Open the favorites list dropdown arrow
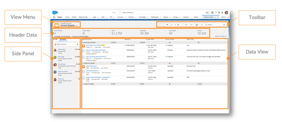The width and height of the screenshot is (282, 122). click(209, 13)
